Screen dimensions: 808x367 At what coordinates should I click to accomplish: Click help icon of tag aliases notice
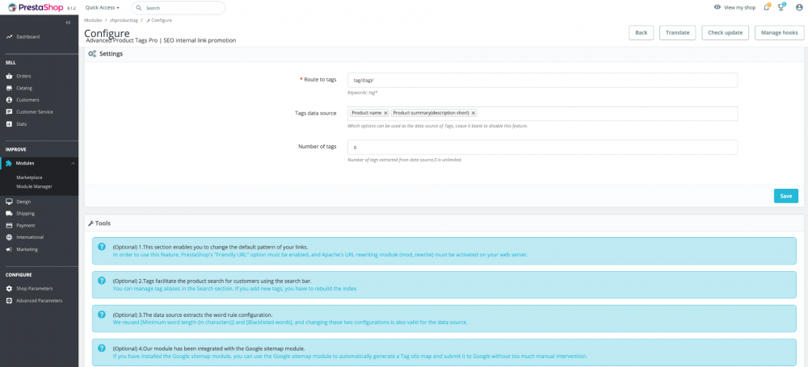coord(102,281)
